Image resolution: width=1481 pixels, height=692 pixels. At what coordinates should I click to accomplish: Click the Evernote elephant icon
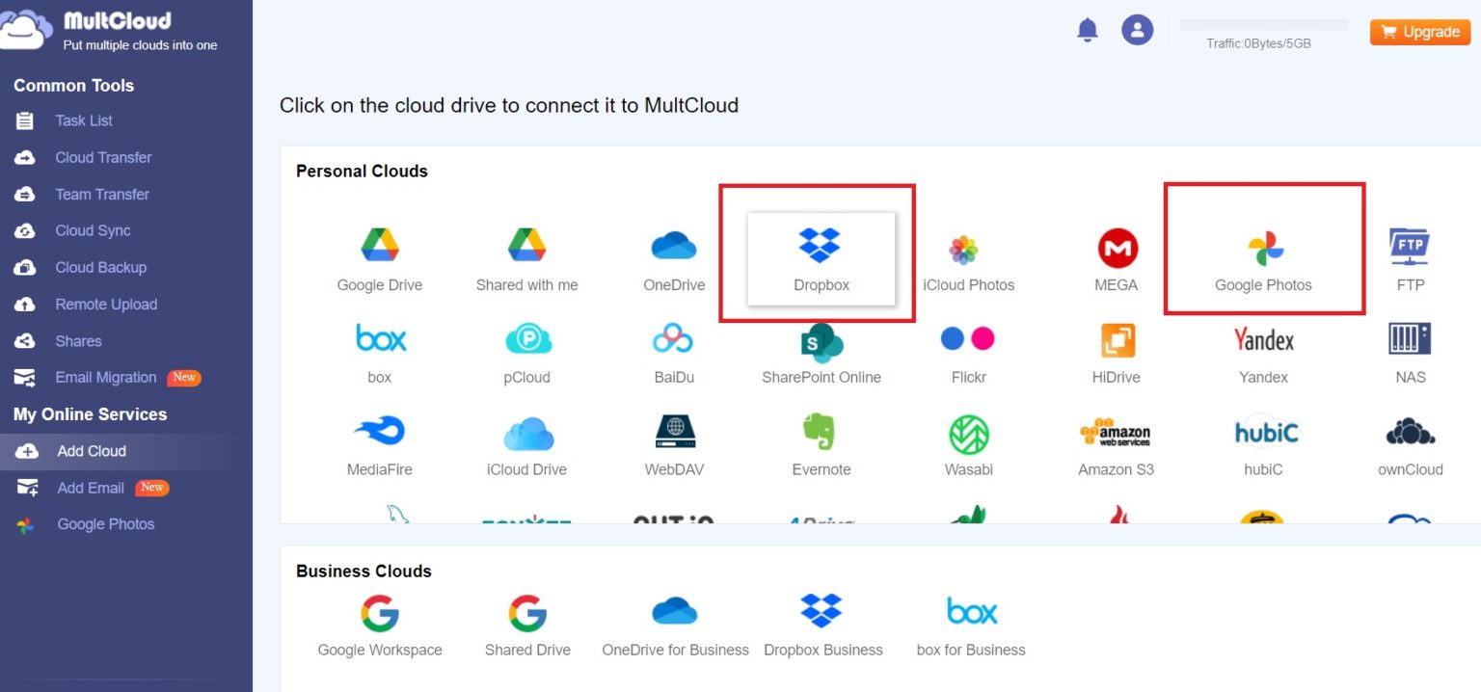pyautogui.click(x=821, y=433)
